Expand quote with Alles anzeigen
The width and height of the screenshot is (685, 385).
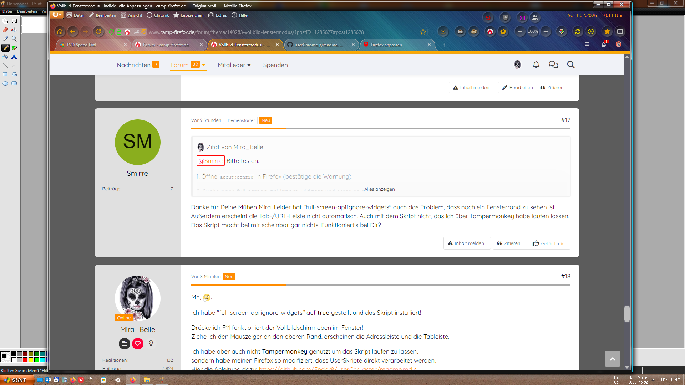379,189
